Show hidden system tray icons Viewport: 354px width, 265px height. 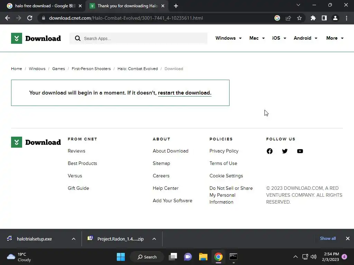pyautogui.click(x=295, y=257)
